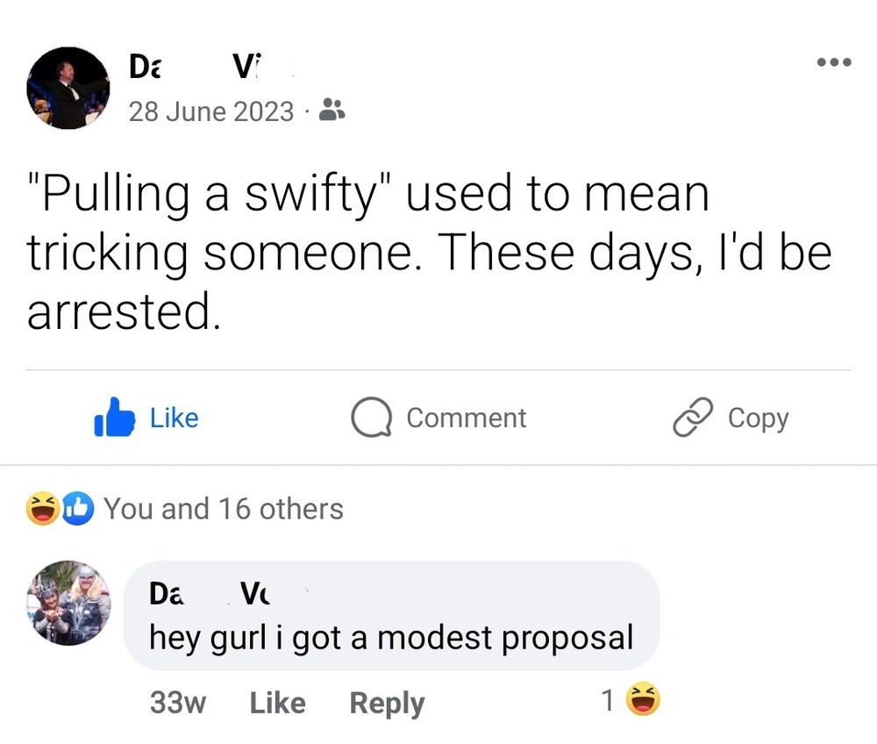Reply to the "modest proposal" comment
Viewport: 877px width, 744px height.
[x=386, y=703]
